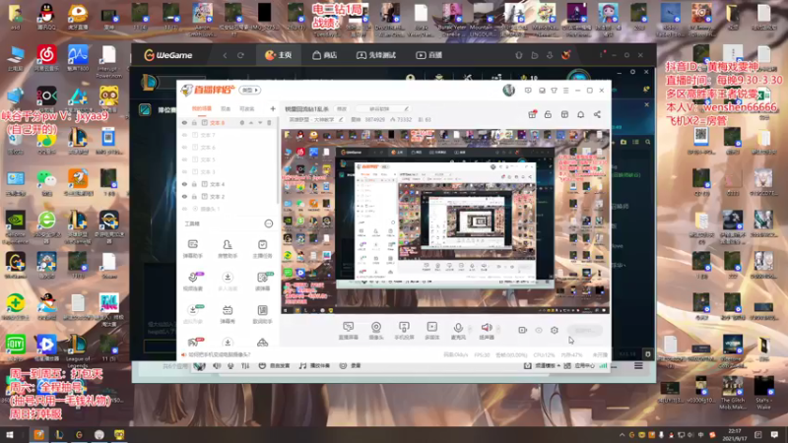The image size is (788, 443).
Task: Toggle visibility eye of 文本 7
Action: [x=184, y=135]
